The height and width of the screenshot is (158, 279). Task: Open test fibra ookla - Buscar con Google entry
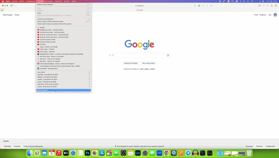click(x=63, y=57)
